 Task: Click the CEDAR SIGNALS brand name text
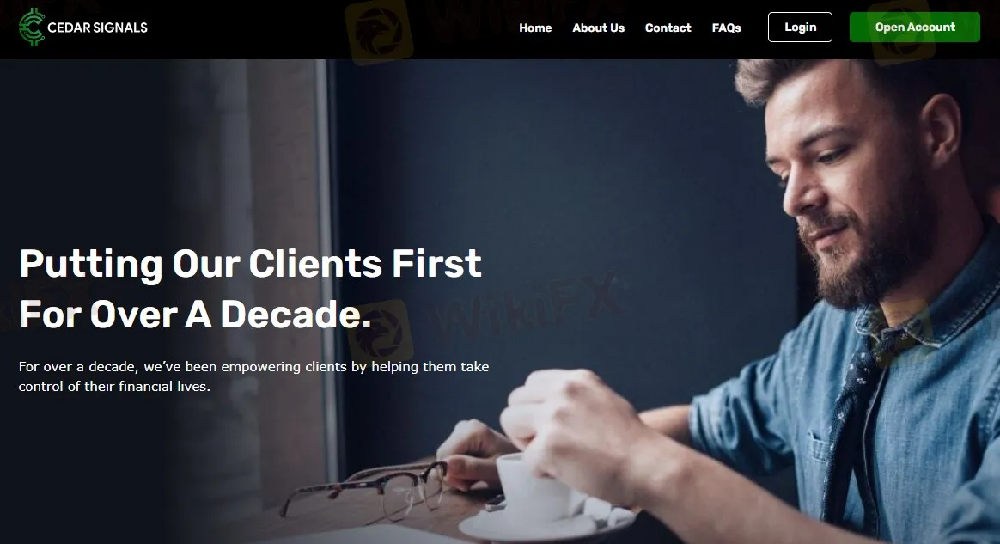(x=98, y=28)
